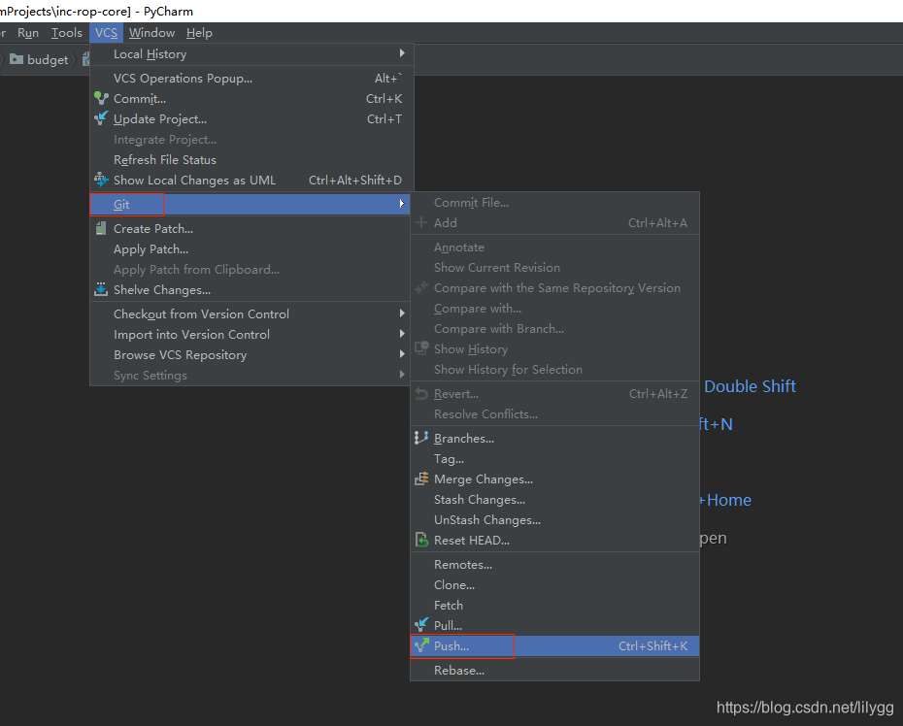Open the Window menu
Viewport: 903px width, 726px height.
coord(151,33)
